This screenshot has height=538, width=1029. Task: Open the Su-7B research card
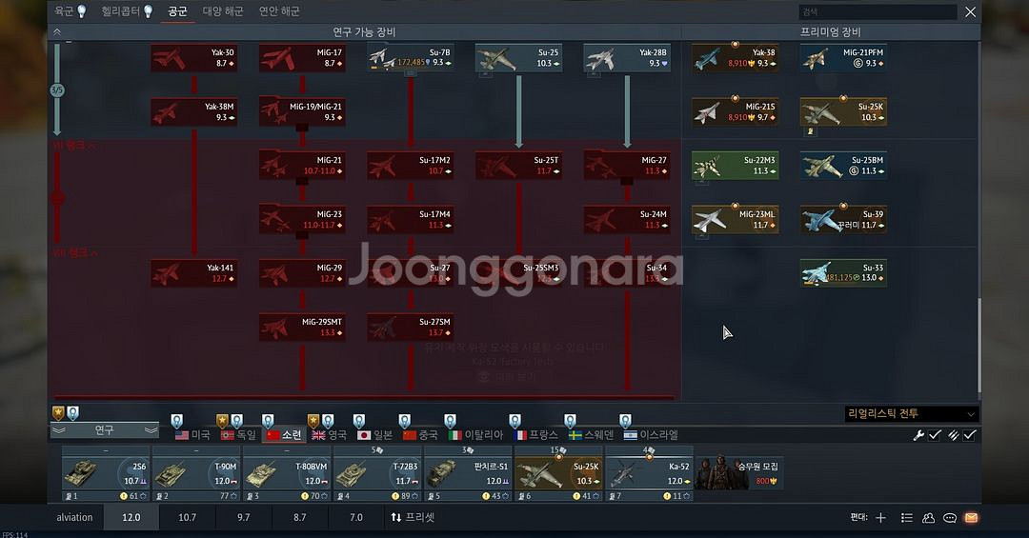tap(410, 58)
